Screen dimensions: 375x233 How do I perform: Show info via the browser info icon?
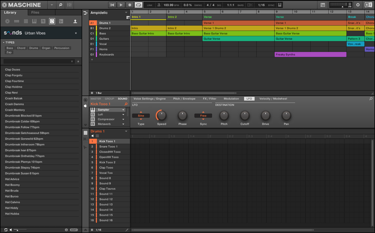(x=66, y=230)
